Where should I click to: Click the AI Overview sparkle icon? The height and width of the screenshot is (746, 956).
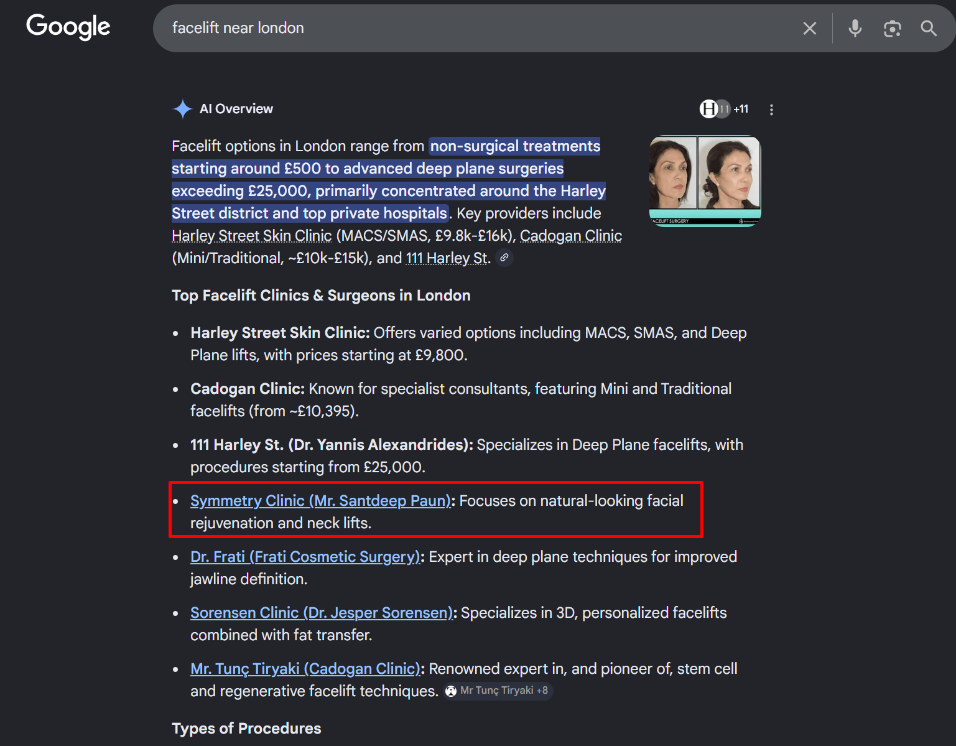(182, 109)
